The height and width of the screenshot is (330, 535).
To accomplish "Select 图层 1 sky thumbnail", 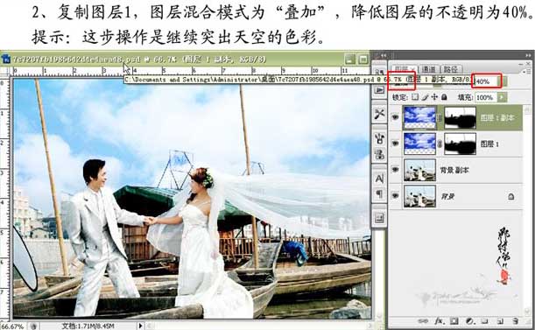I will [419, 144].
